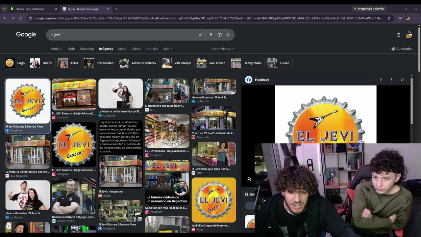The height and width of the screenshot is (237, 421).
Task: Filter by the Villa crespo chip
Action: pos(177,63)
